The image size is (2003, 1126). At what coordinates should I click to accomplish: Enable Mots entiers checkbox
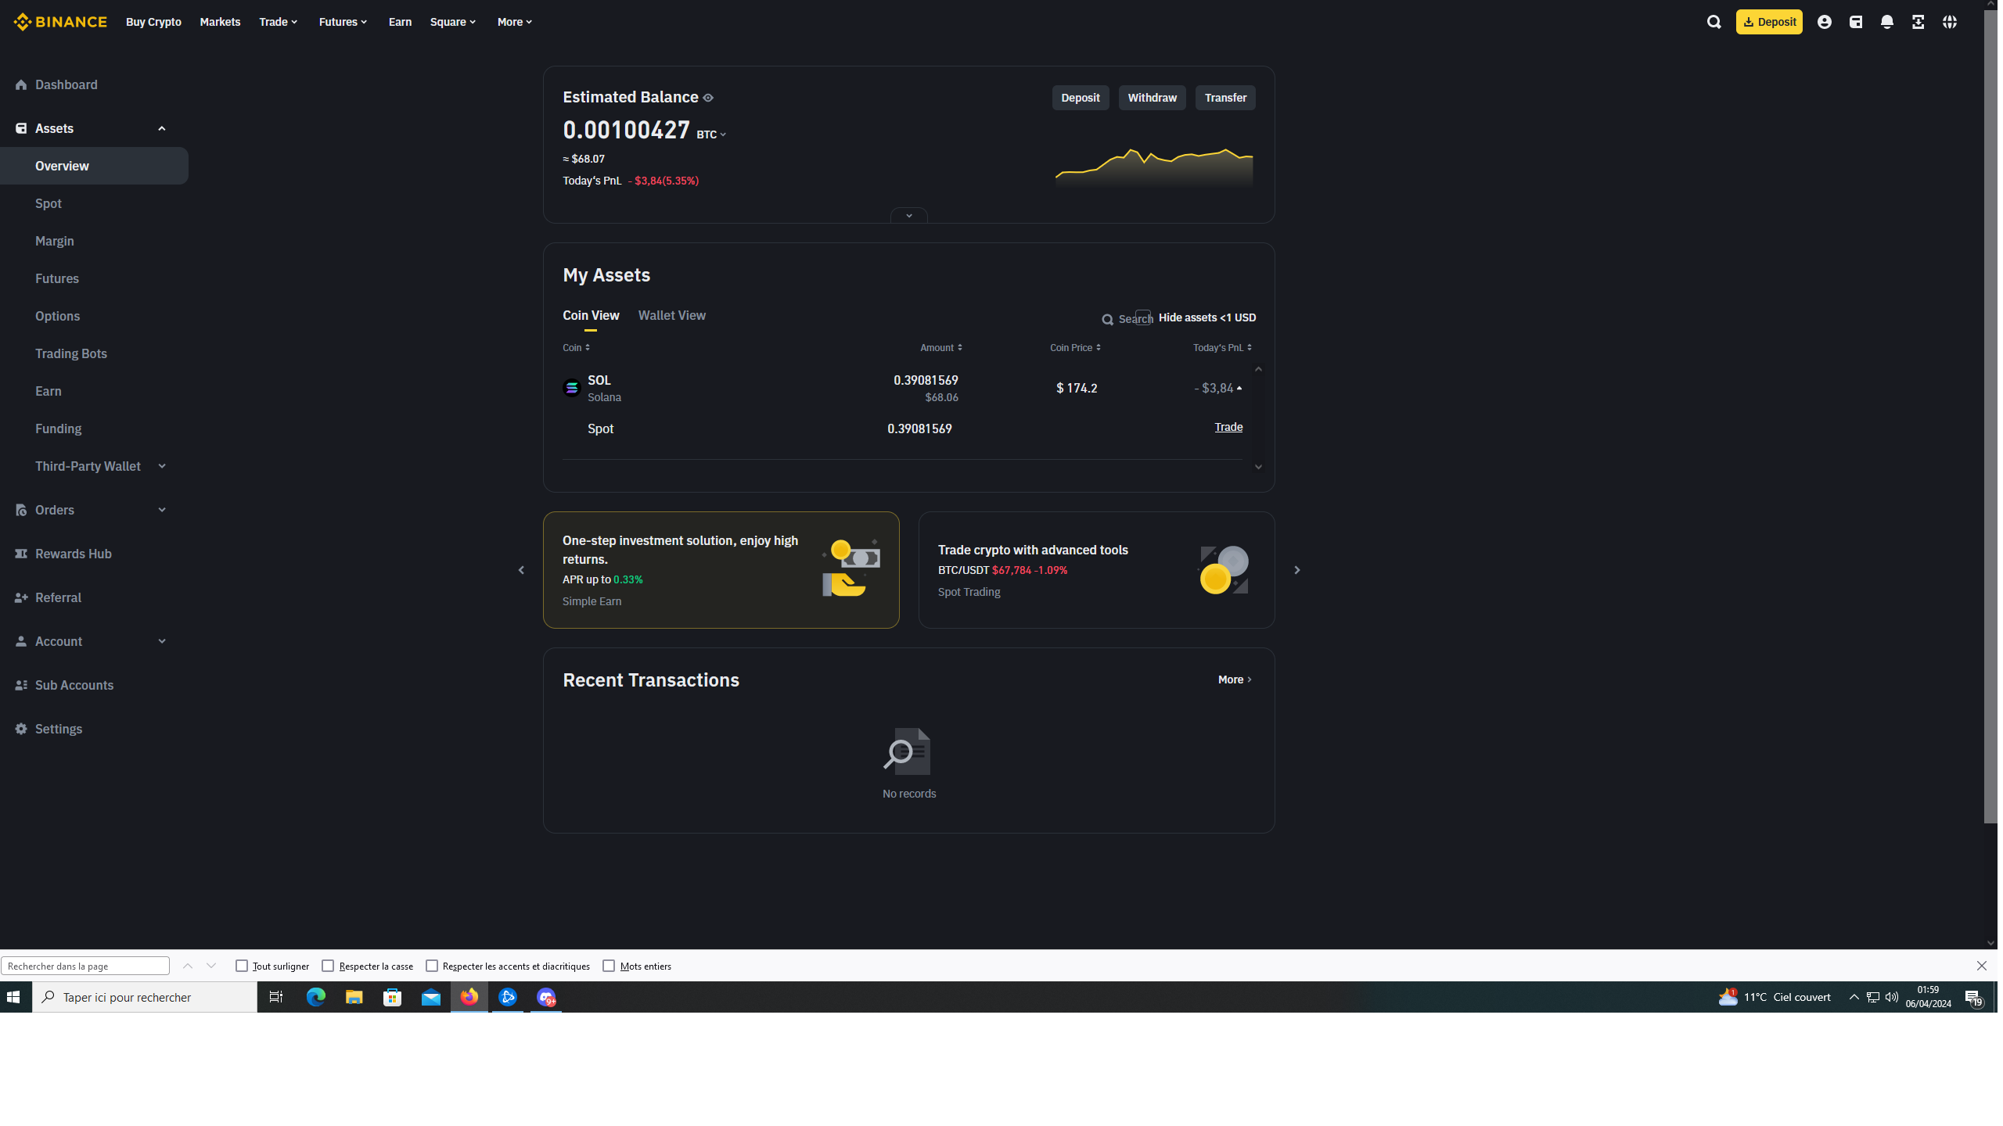609,966
